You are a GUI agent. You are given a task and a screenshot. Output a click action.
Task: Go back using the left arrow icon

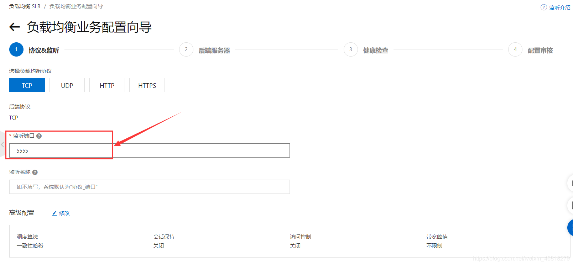coord(14,27)
